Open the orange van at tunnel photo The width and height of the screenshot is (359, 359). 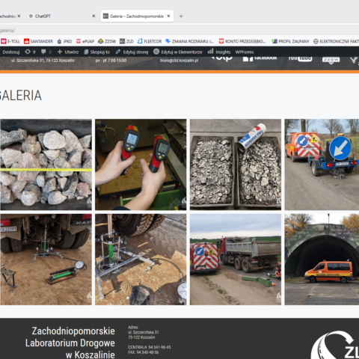click(x=322, y=260)
